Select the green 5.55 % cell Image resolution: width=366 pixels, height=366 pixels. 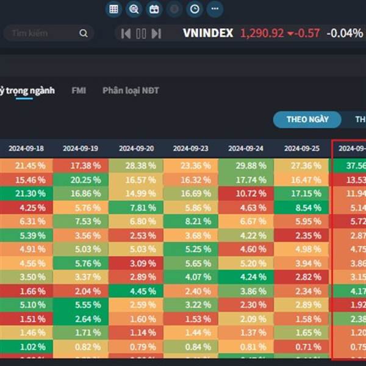[81, 304]
